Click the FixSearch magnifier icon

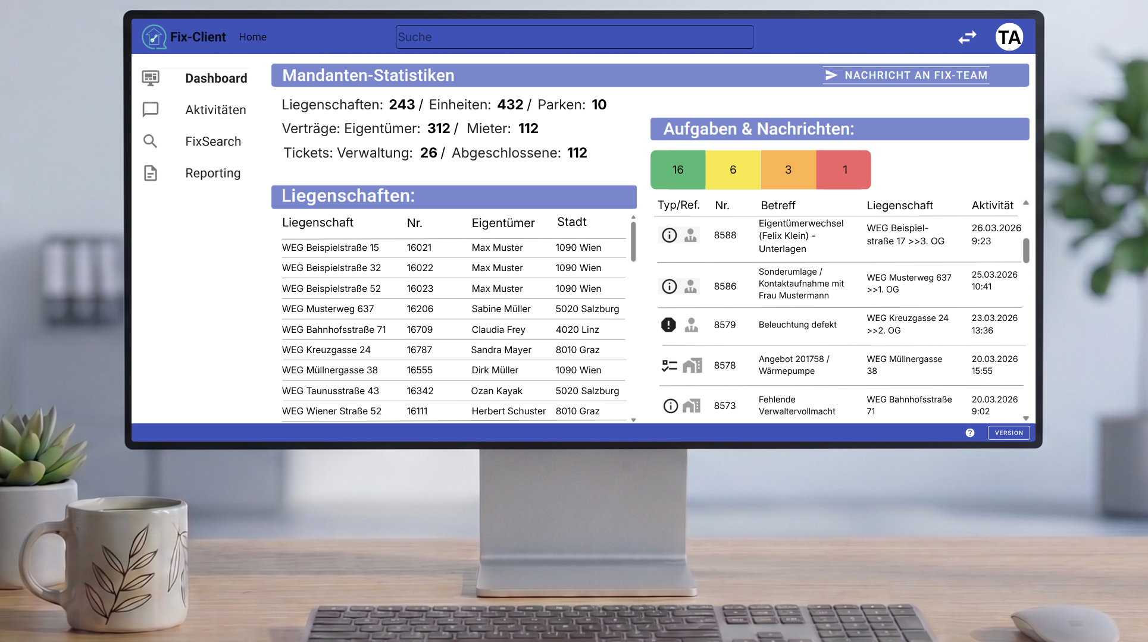tap(150, 141)
